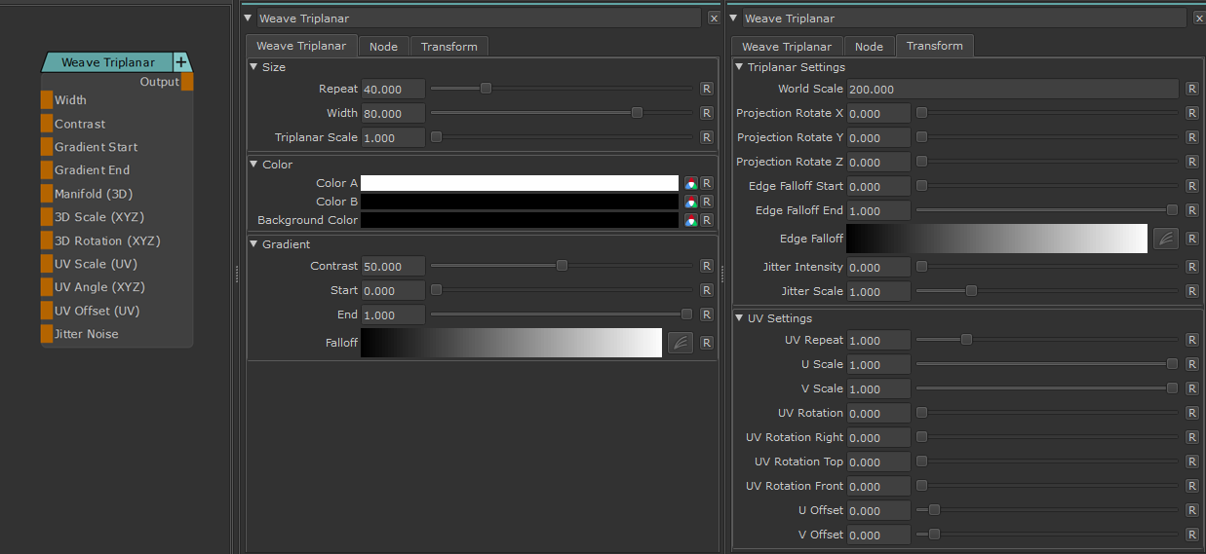Open curve editor for Edge Falloff ramp
This screenshot has width=1206, height=554.
1166,239
